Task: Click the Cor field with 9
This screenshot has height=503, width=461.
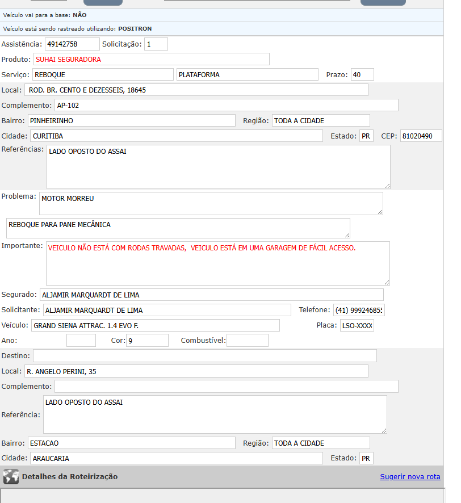Action: tap(147, 341)
